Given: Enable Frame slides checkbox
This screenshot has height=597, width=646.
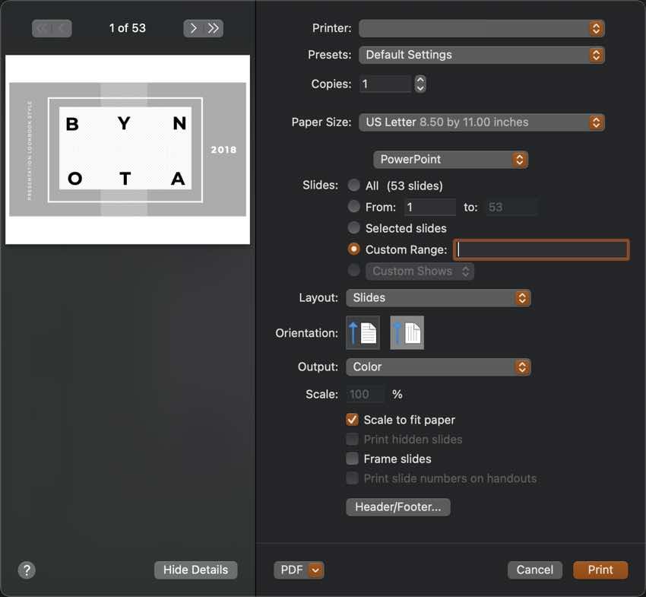Looking at the screenshot, I should pyautogui.click(x=353, y=459).
